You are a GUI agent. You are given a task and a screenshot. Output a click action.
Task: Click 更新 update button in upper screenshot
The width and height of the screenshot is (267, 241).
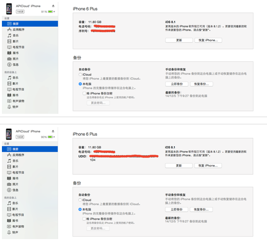[x=179, y=40]
